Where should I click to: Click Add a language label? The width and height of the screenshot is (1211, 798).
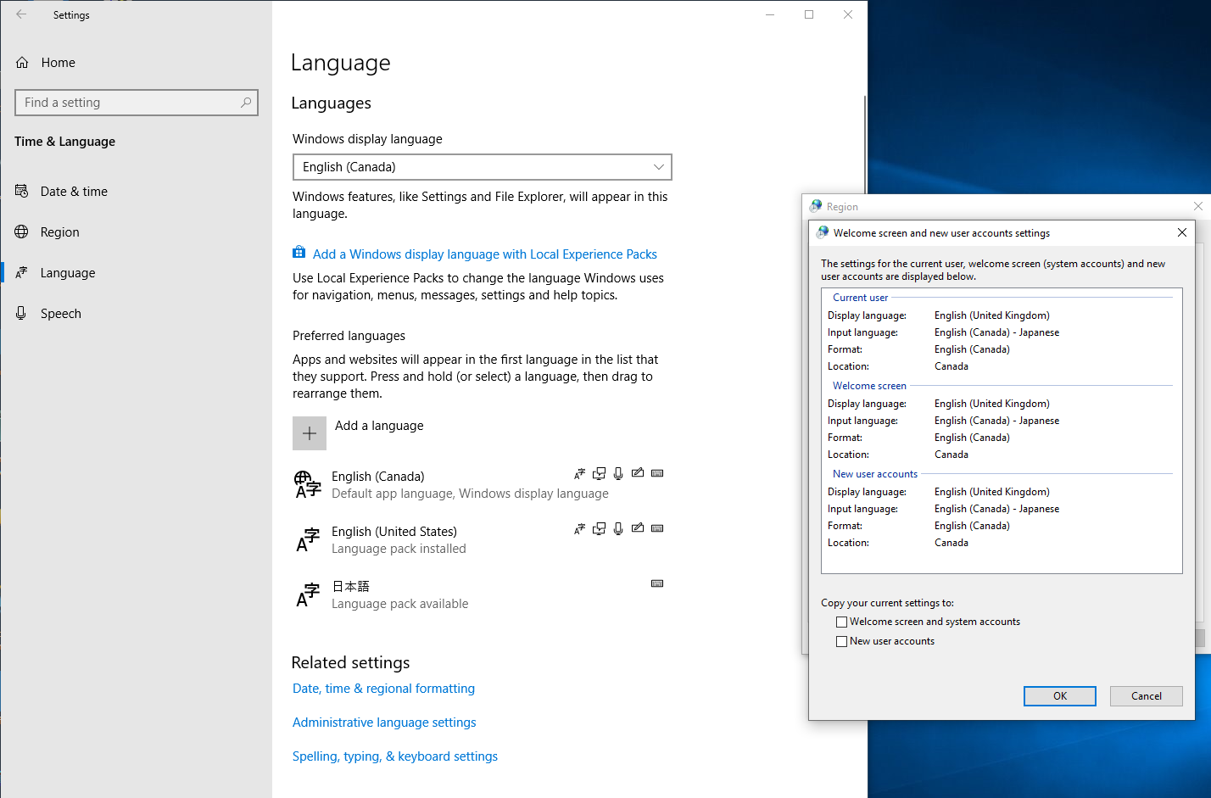(x=379, y=426)
